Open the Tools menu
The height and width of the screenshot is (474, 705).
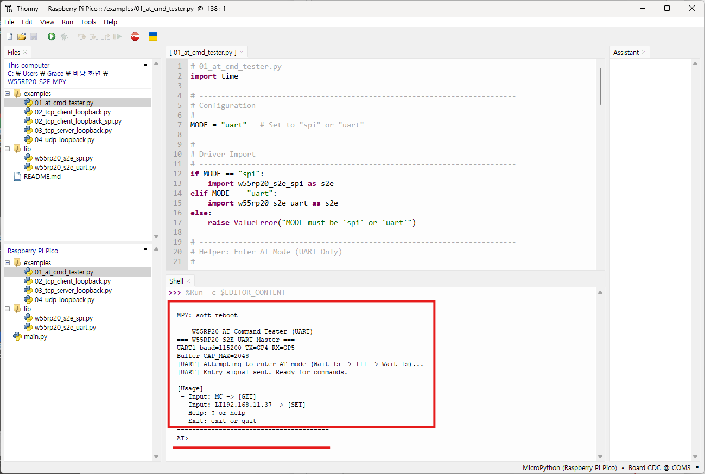coord(88,22)
